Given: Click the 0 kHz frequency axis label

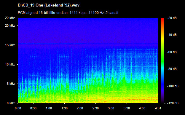Looking at the screenshot, I should 11,103.
